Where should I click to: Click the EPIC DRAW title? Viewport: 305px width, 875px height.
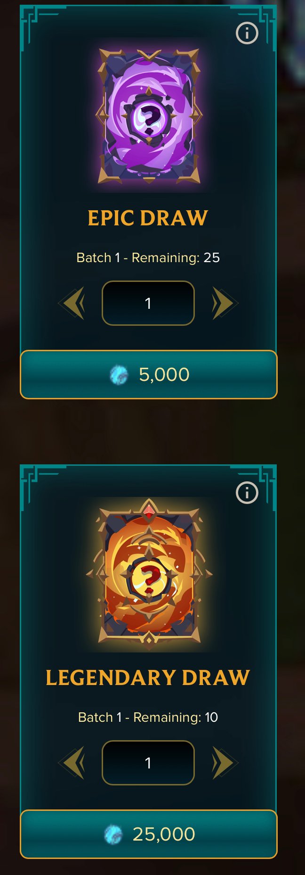(x=148, y=218)
